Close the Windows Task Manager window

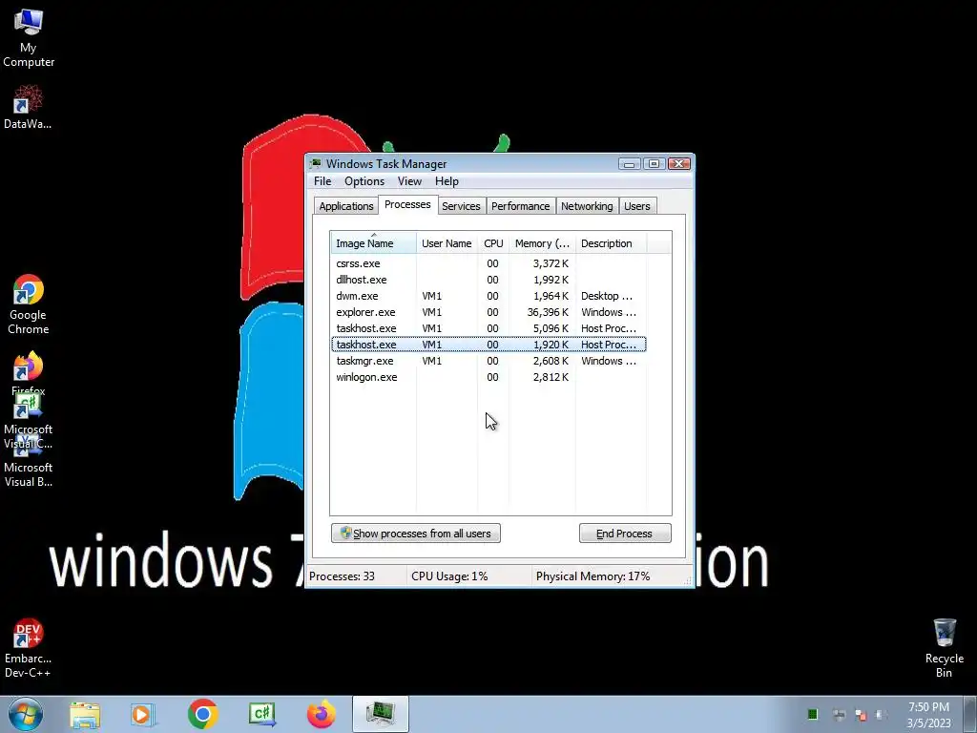point(678,164)
